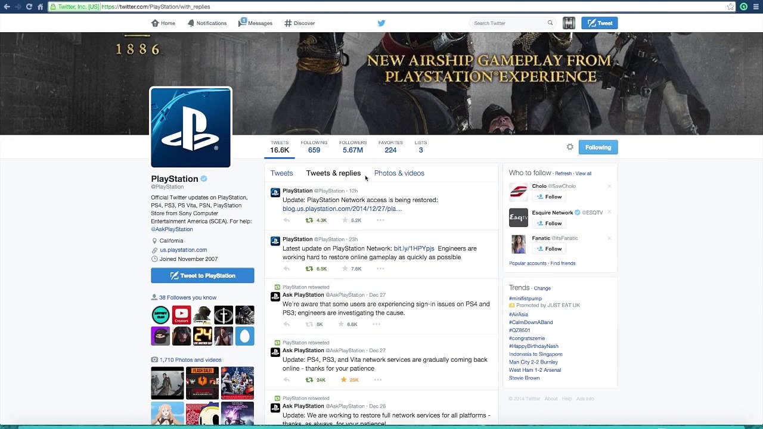Reply to the 'access is being restored' tweet

coord(287,220)
